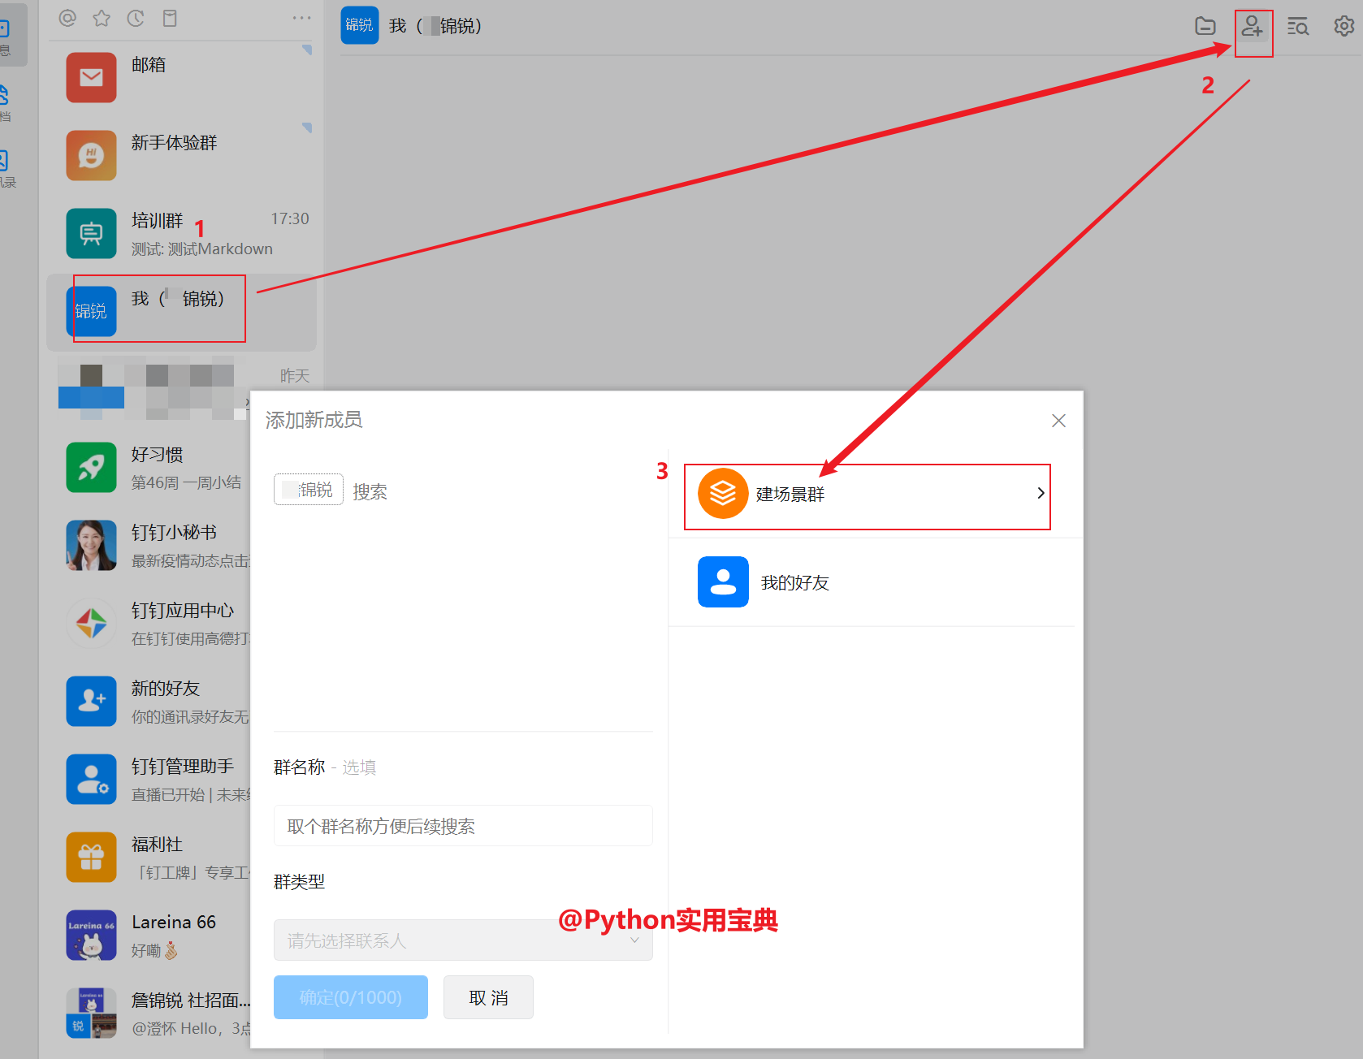Viewport: 1363px width, 1059px height.
Task: Click the 取消 button
Action: pos(489,997)
